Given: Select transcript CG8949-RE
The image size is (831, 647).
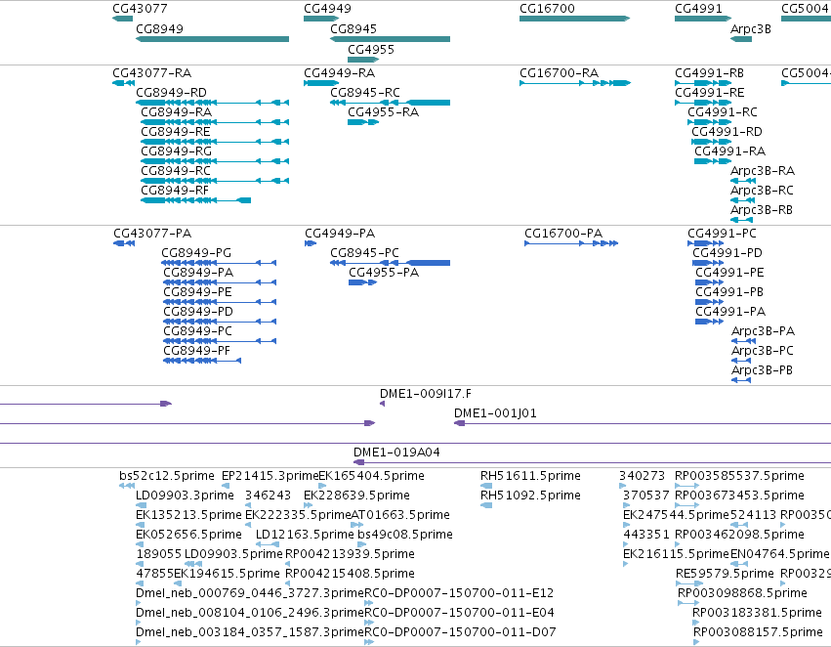Looking at the screenshot, I should [176, 132].
